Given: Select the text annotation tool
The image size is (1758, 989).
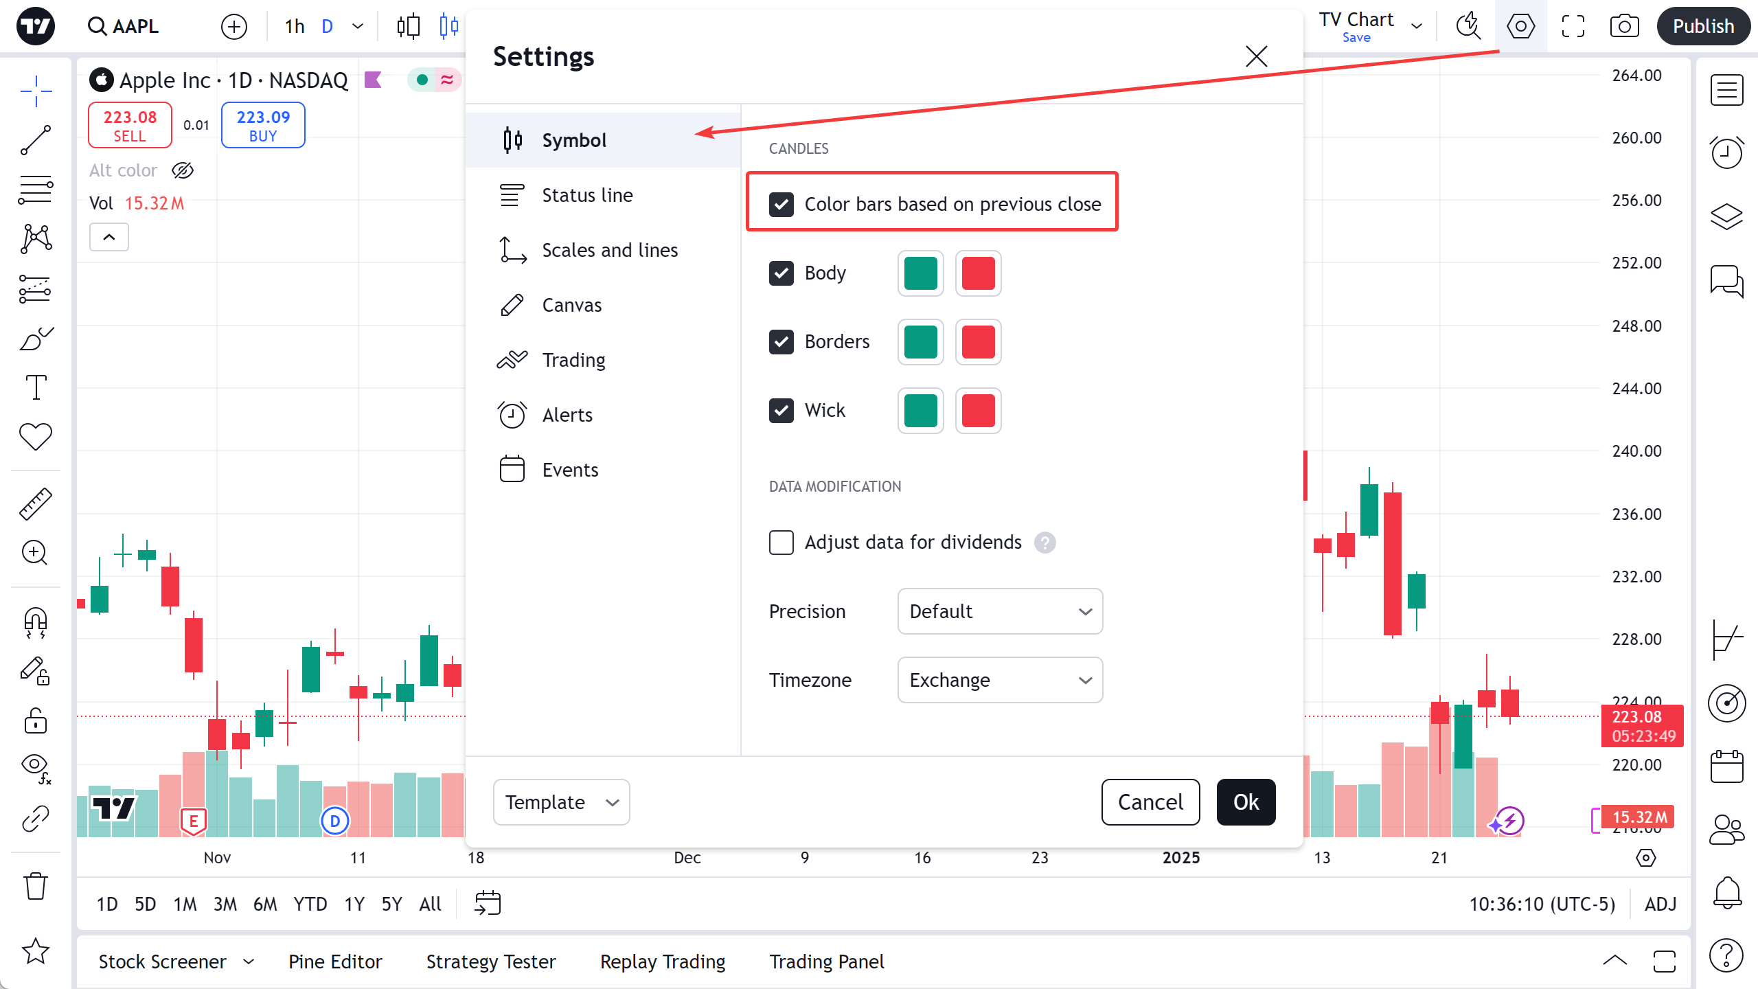Looking at the screenshot, I should coord(36,387).
